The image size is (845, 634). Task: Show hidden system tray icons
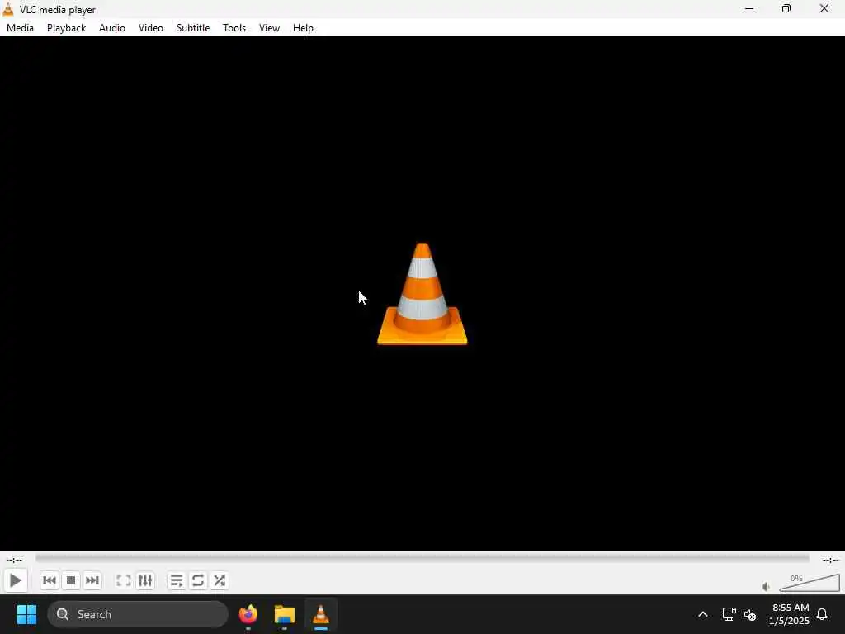coord(703,614)
